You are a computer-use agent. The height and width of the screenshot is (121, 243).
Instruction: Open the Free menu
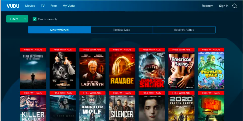[x=54, y=6]
